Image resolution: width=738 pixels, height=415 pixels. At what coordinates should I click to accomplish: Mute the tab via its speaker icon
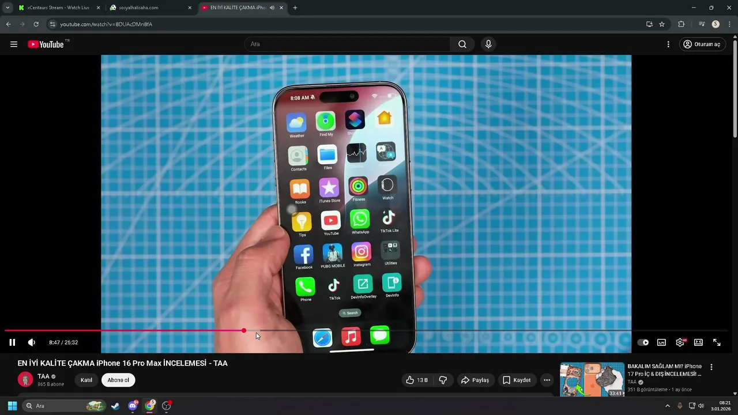point(272,8)
